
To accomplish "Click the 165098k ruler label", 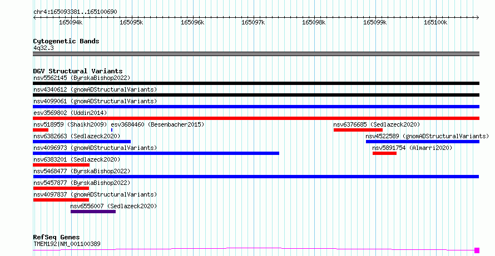I will coord(314,22).
